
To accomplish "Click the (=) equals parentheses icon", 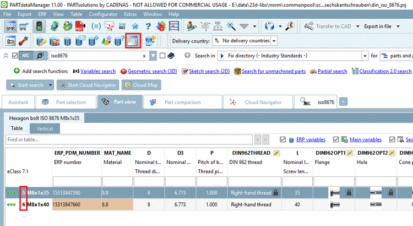I will pos(96,26).
